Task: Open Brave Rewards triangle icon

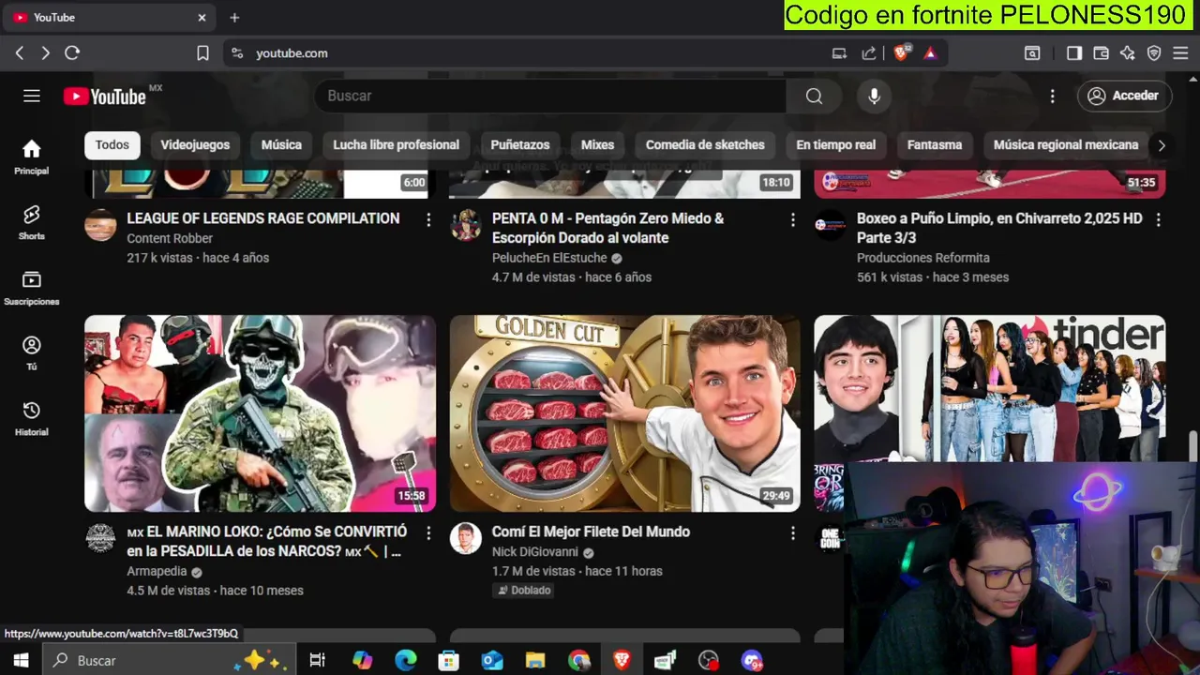Action: click(x=930, y=53)
